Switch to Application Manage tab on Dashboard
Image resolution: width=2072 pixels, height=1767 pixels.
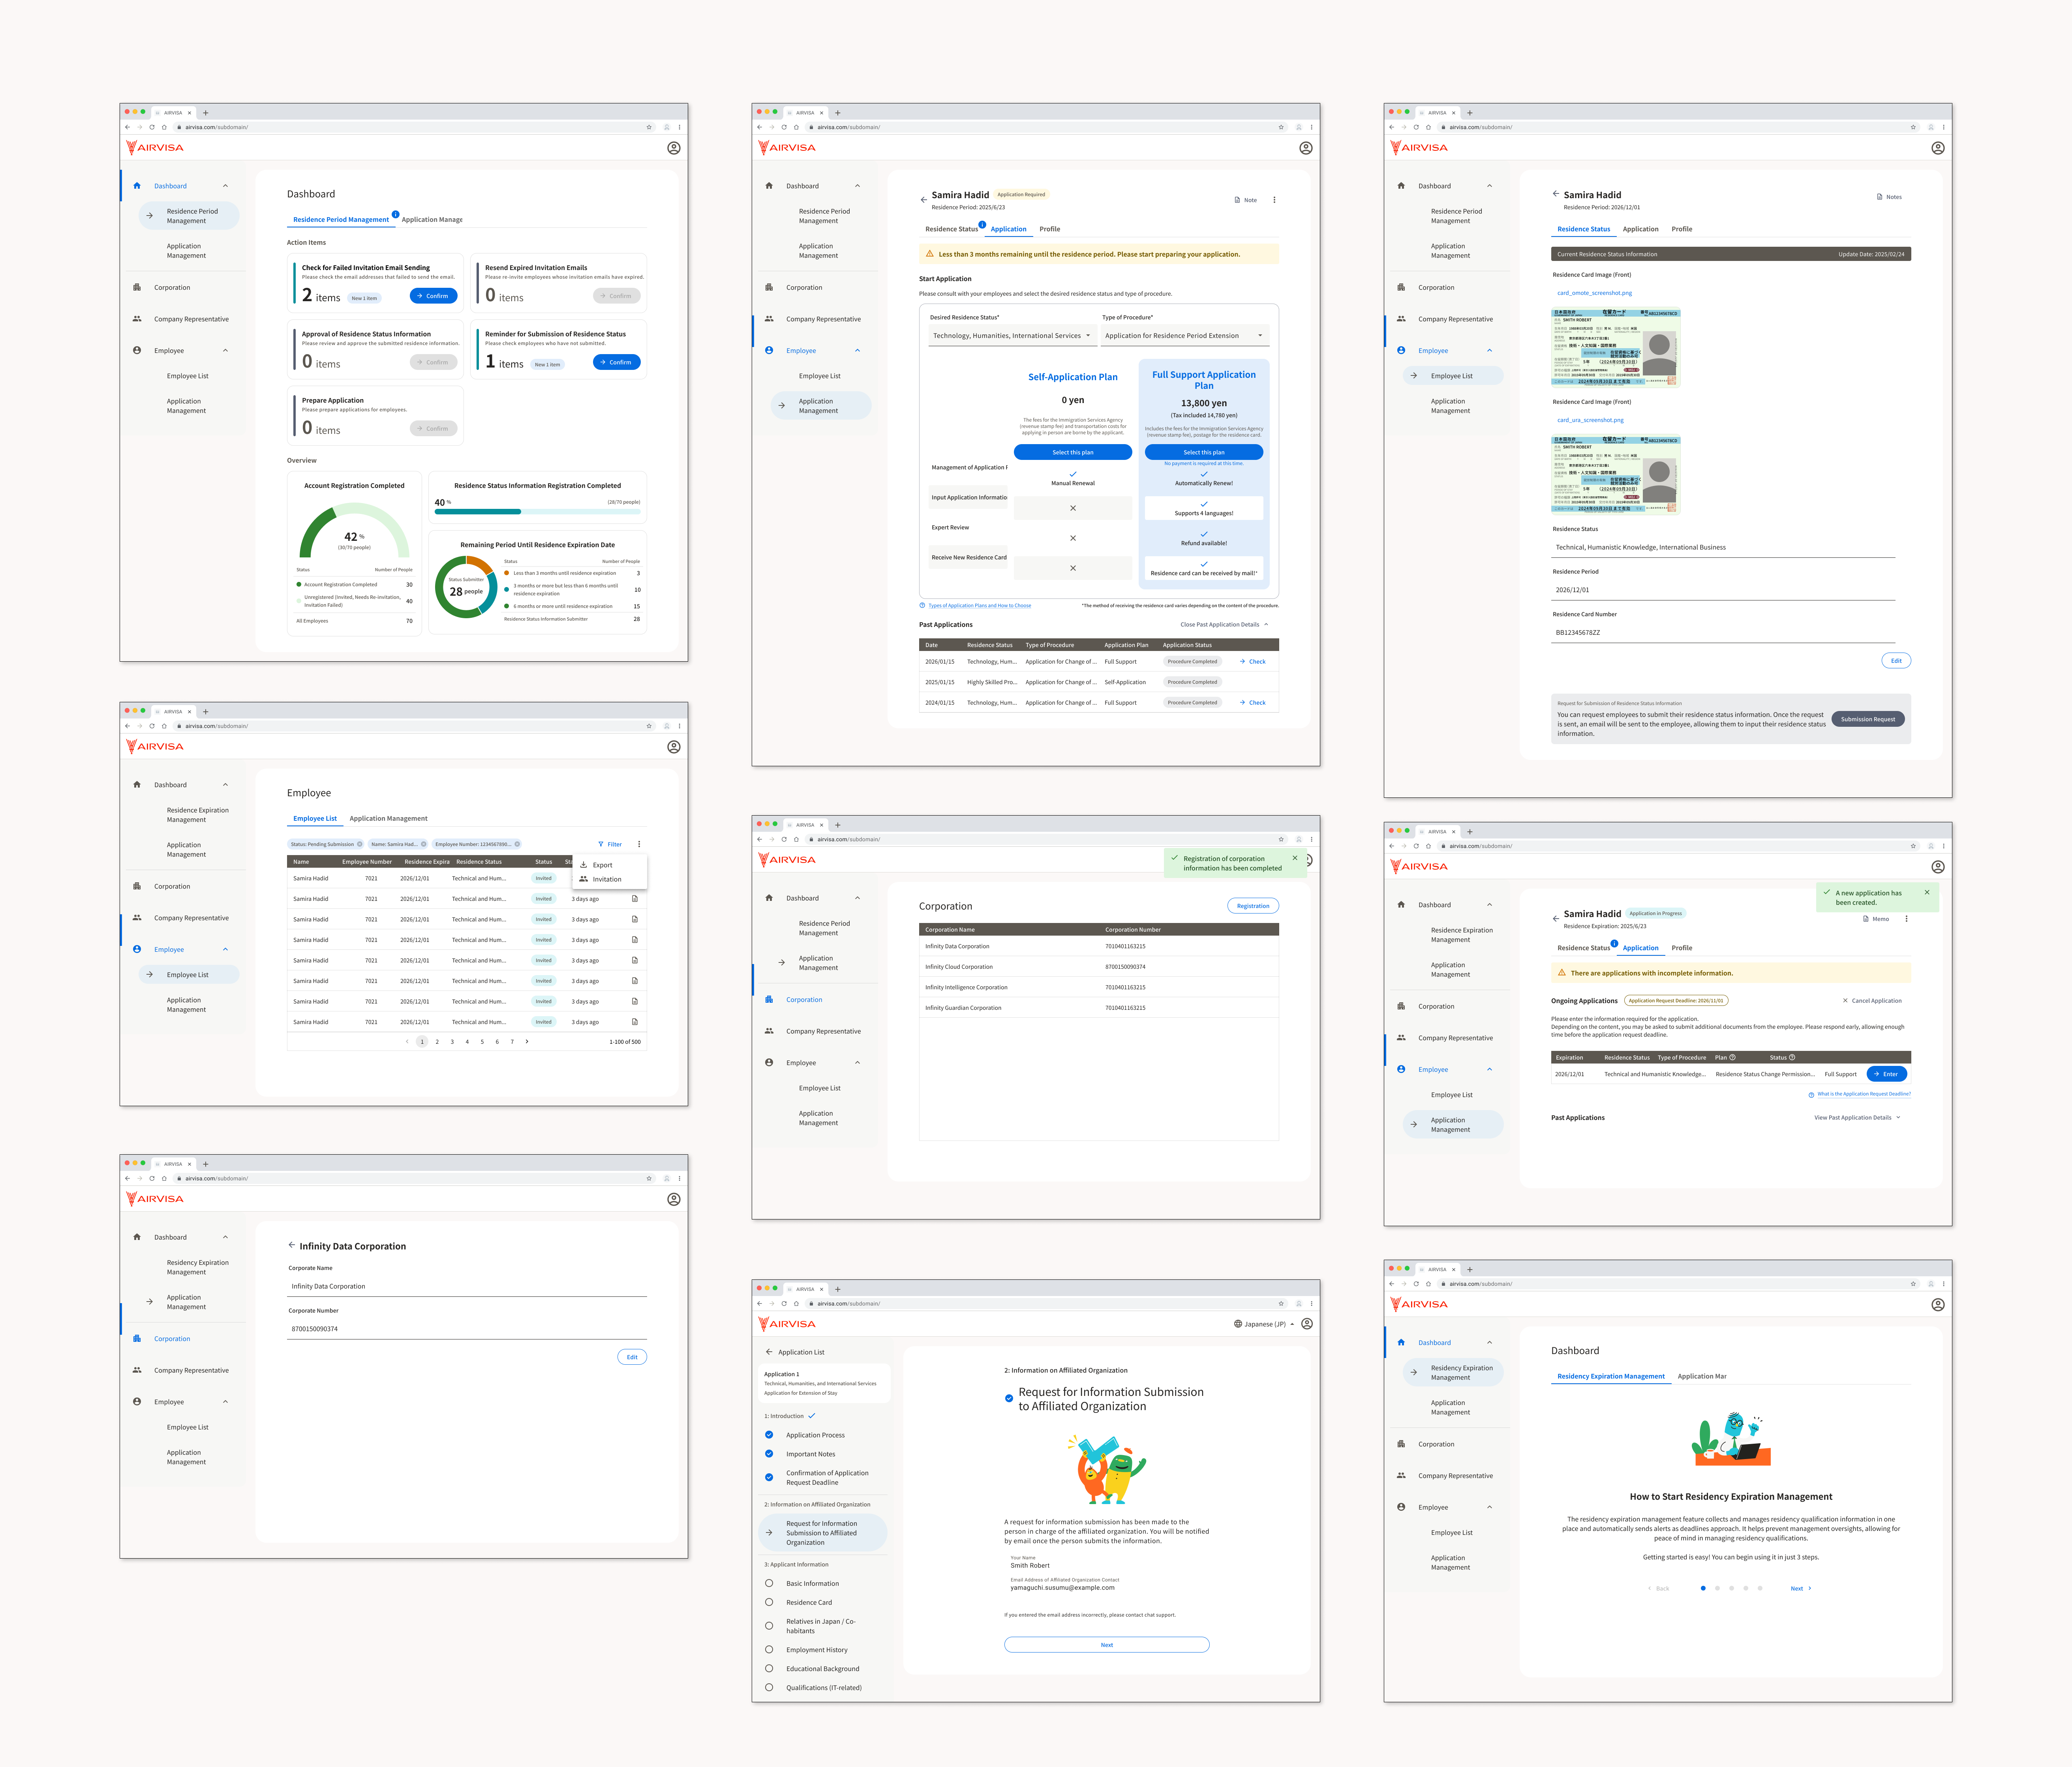tap(432, 220)
